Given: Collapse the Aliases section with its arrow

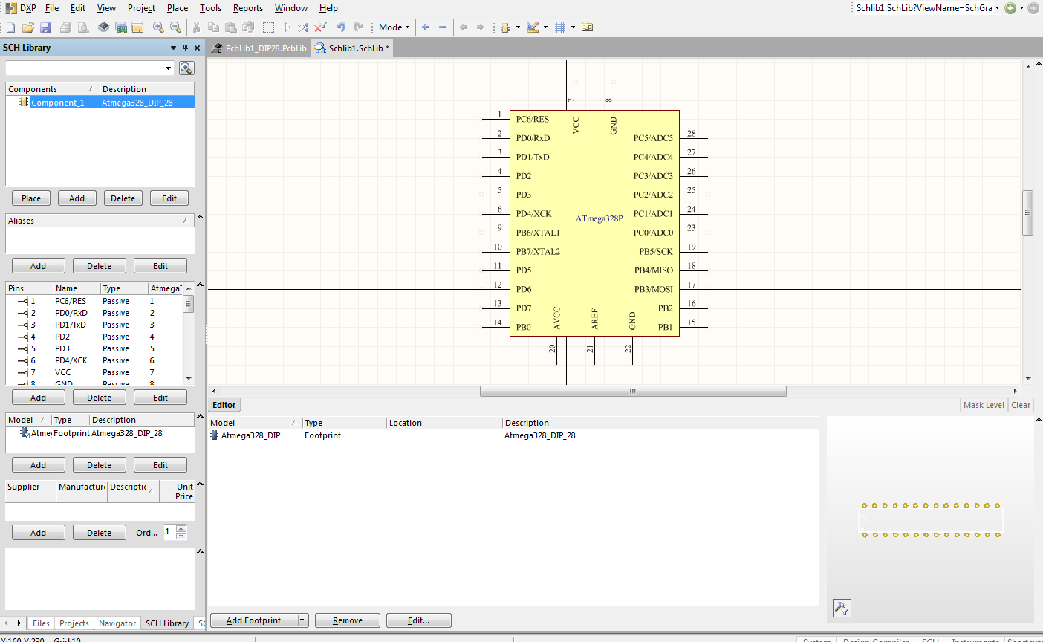Looking at the screenshot, I should click(200, 217).
